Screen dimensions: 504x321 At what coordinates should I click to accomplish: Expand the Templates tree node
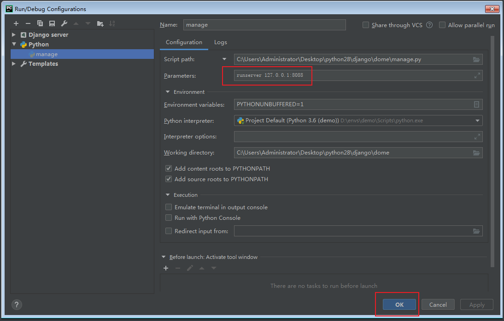tap(13, 63)
